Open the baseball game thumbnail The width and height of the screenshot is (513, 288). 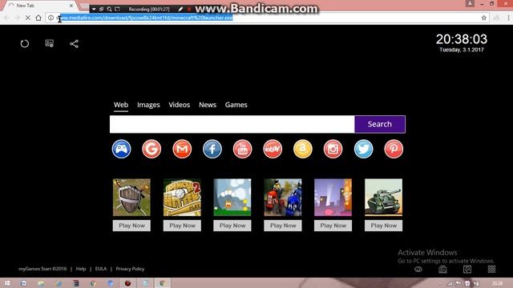click(x=182, y=198)
